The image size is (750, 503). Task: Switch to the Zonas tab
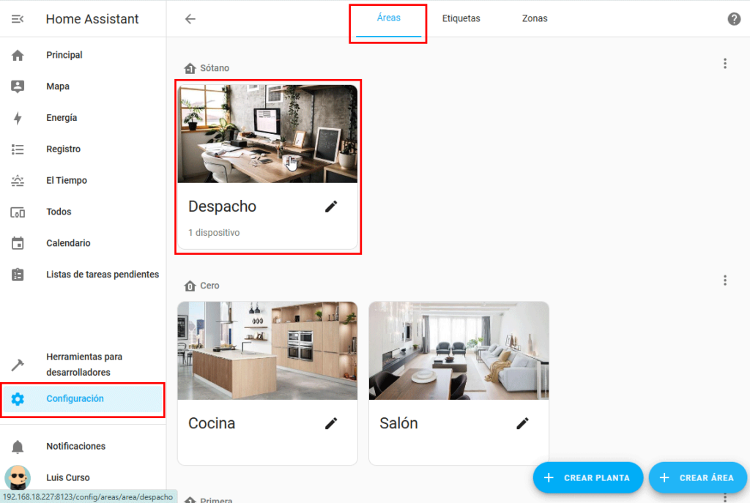[x=535, y=18]
